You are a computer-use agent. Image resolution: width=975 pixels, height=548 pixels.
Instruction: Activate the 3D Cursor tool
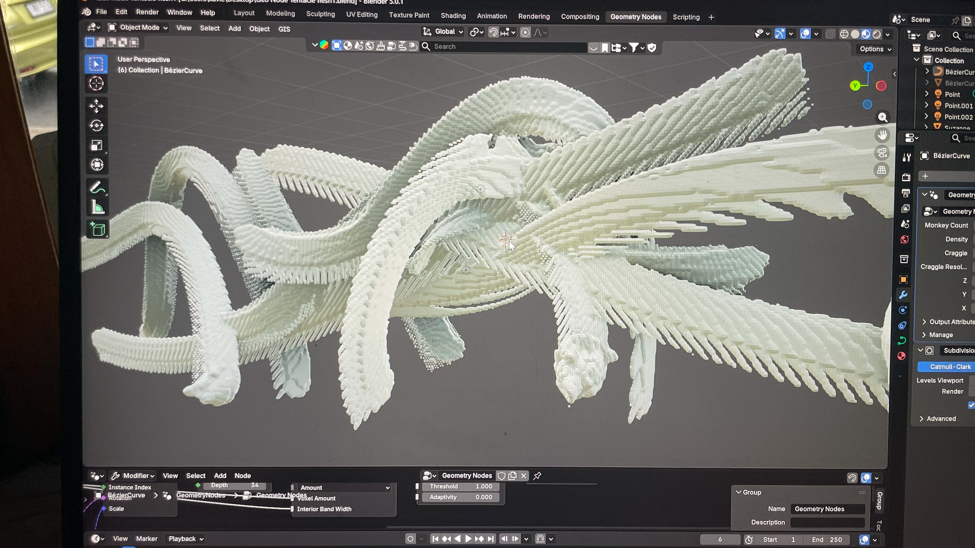pos(96,83)
